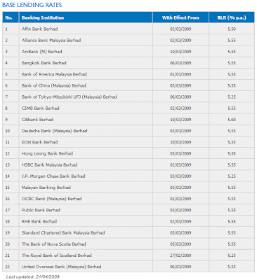The image size is (257, 280).
Task: Click row number 10
Action: (x=8, y=131)
